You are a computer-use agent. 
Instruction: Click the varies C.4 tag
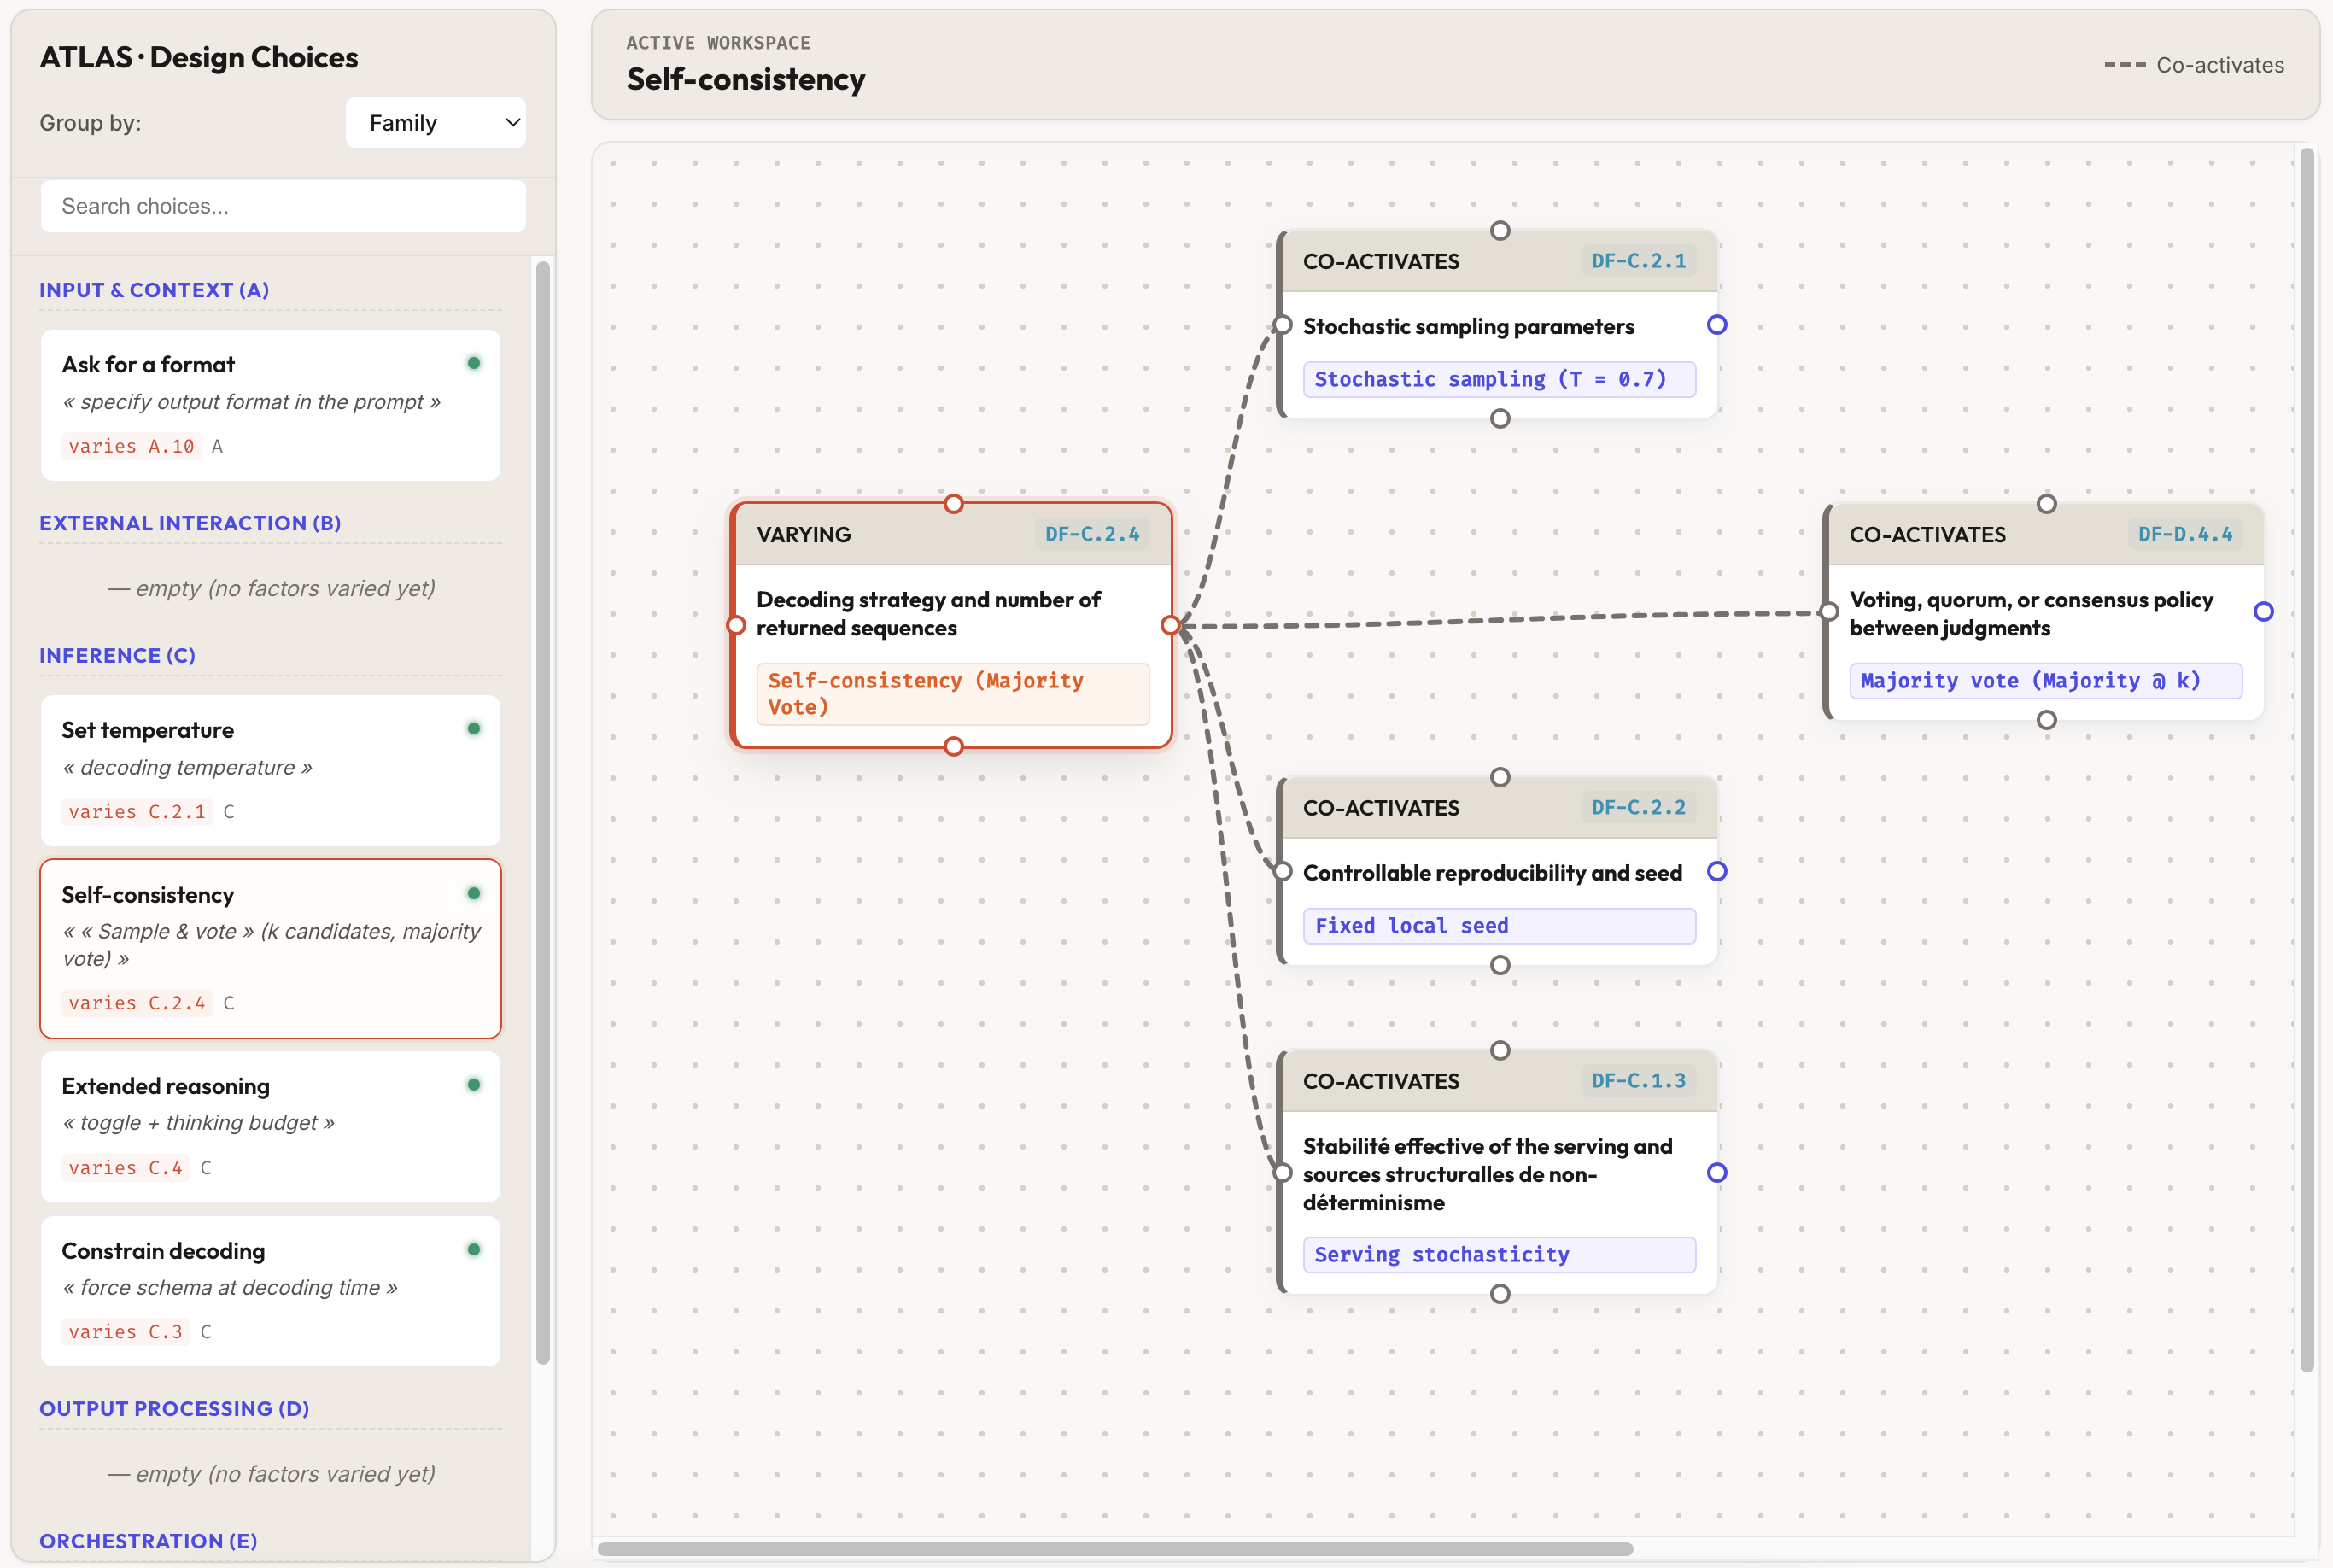coord(125,1168)
